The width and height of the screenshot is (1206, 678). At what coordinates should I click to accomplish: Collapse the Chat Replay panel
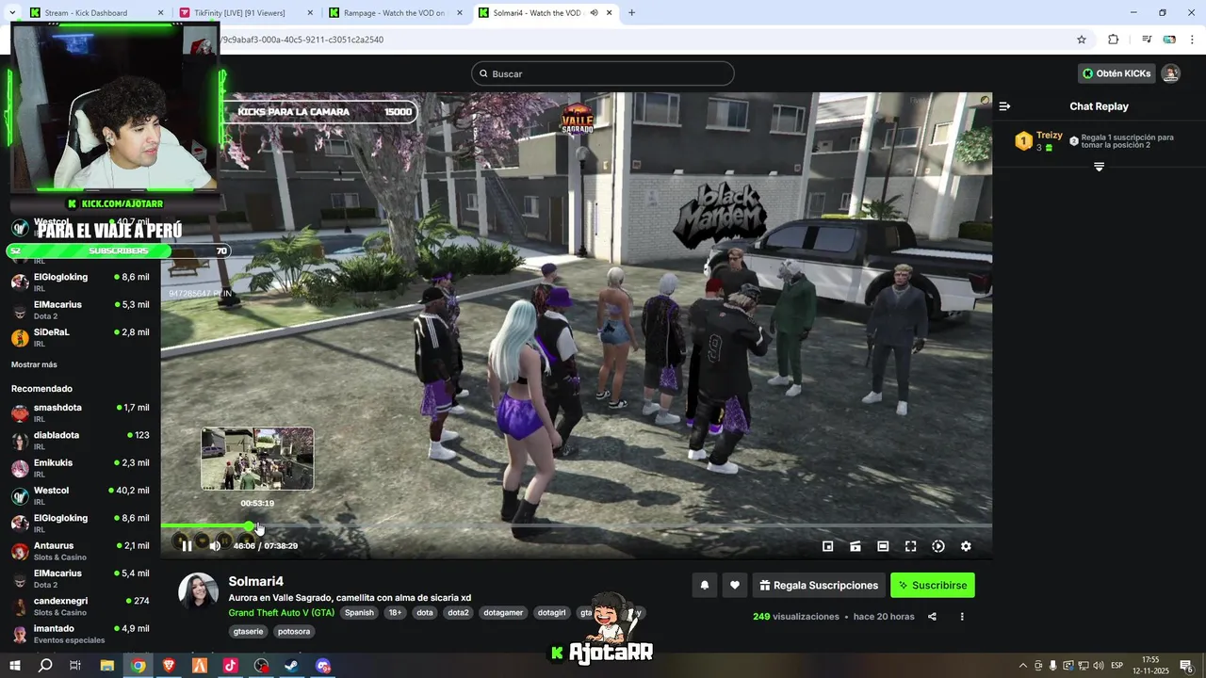[x=1004, y=106]
